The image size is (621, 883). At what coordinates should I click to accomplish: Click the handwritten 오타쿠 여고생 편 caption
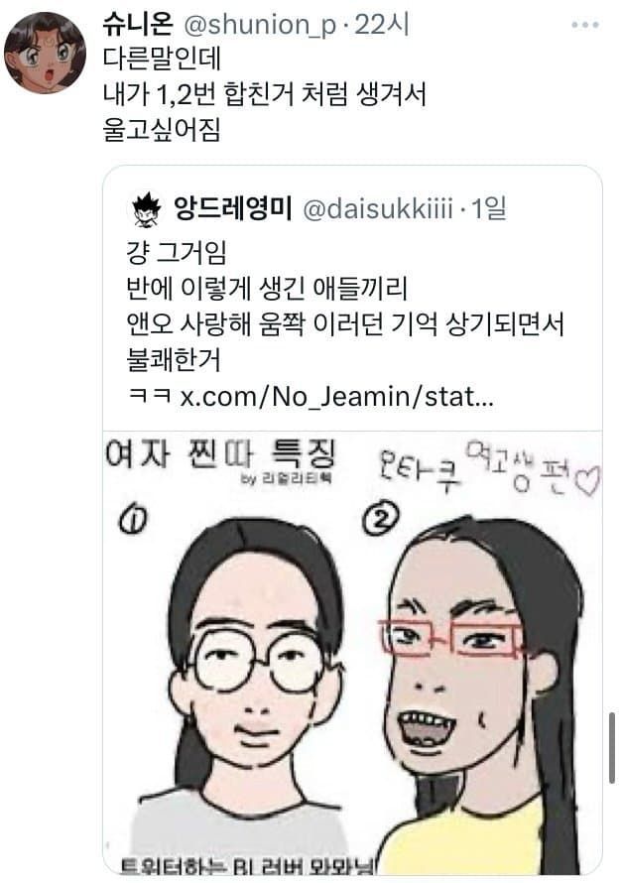[487, 471]
